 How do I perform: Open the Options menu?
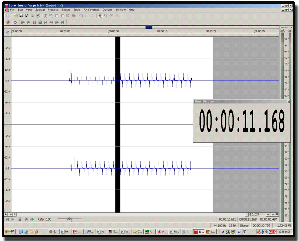pyautogui.click(x=107, y=10)
